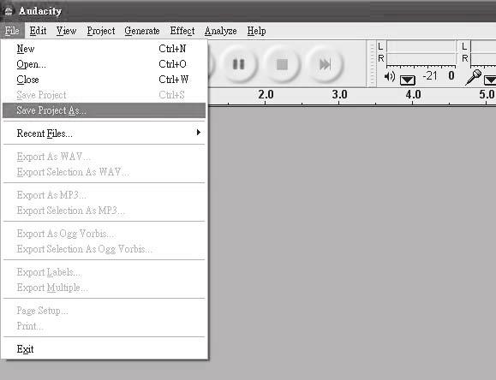496x380 pixels.
Task: Open the input meter dropdown arrow
Action: pos(490,80)
